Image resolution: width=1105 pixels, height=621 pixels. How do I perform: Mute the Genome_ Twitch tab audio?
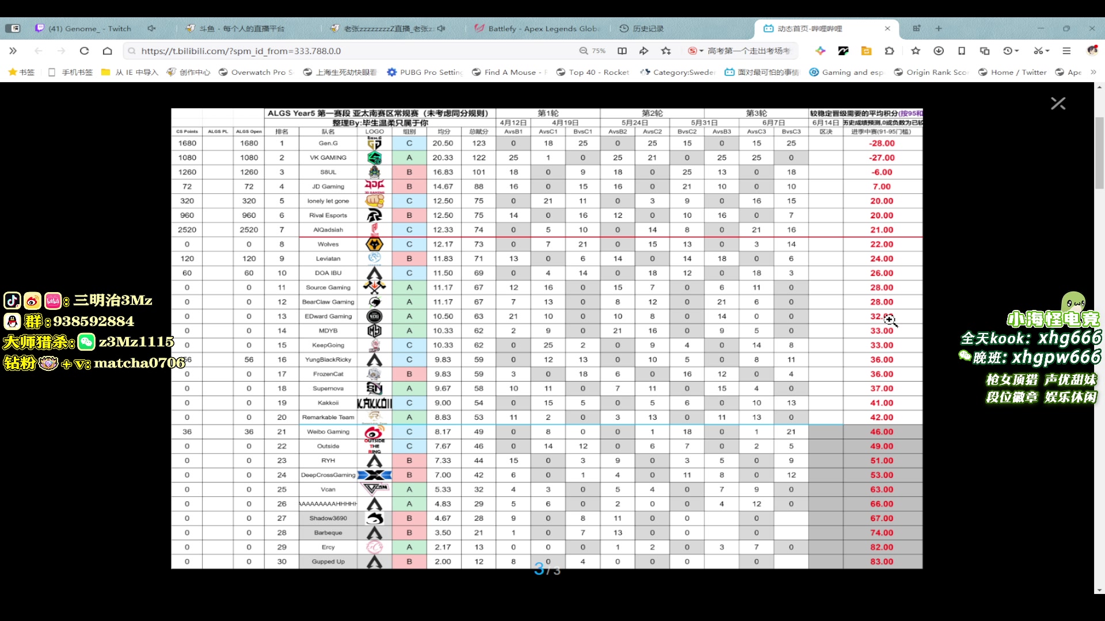tap(151, 28)
